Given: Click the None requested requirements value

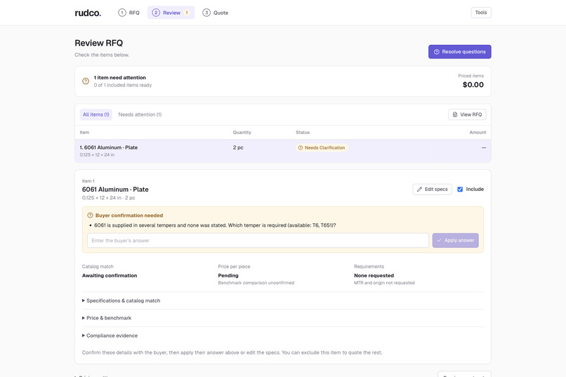Looking at the screenshot, I should [x=374, y=276].
